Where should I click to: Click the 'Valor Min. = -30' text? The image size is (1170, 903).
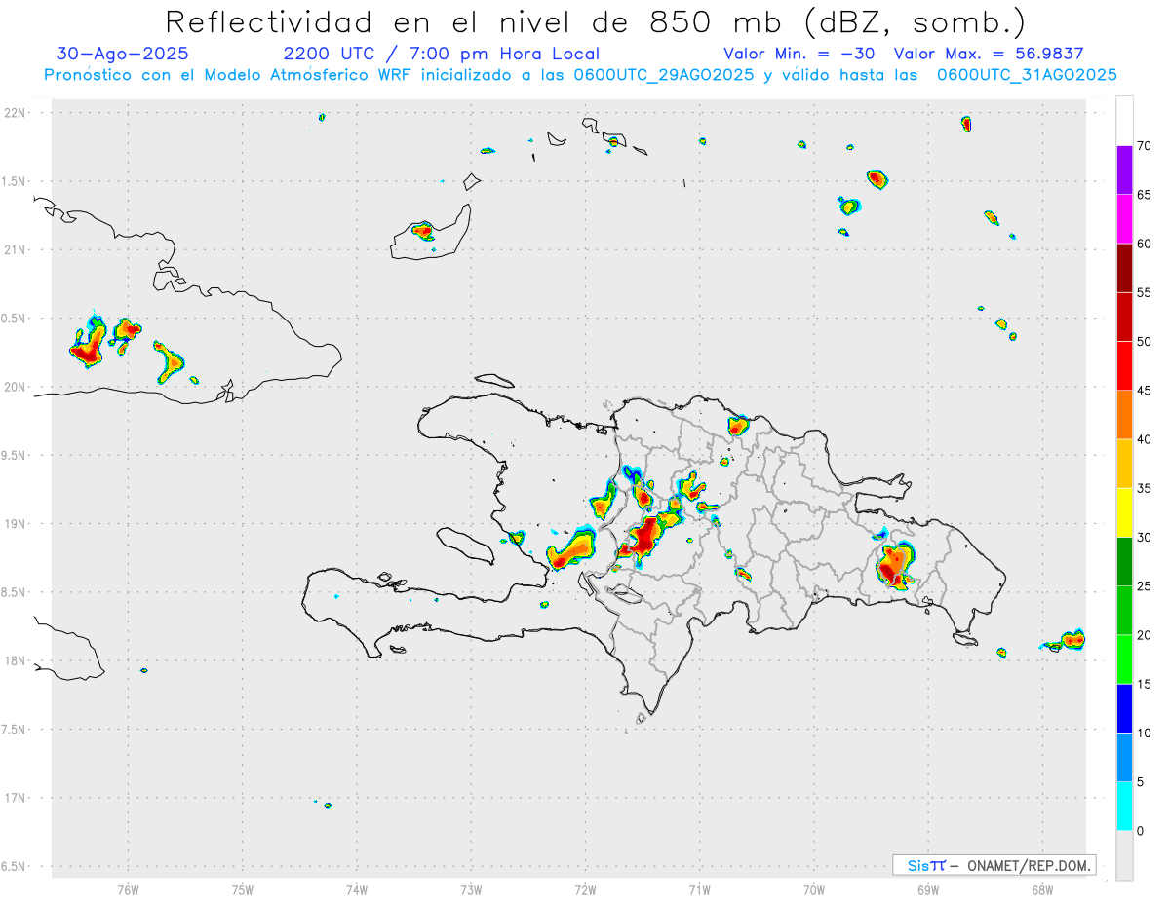click(799, 54)
